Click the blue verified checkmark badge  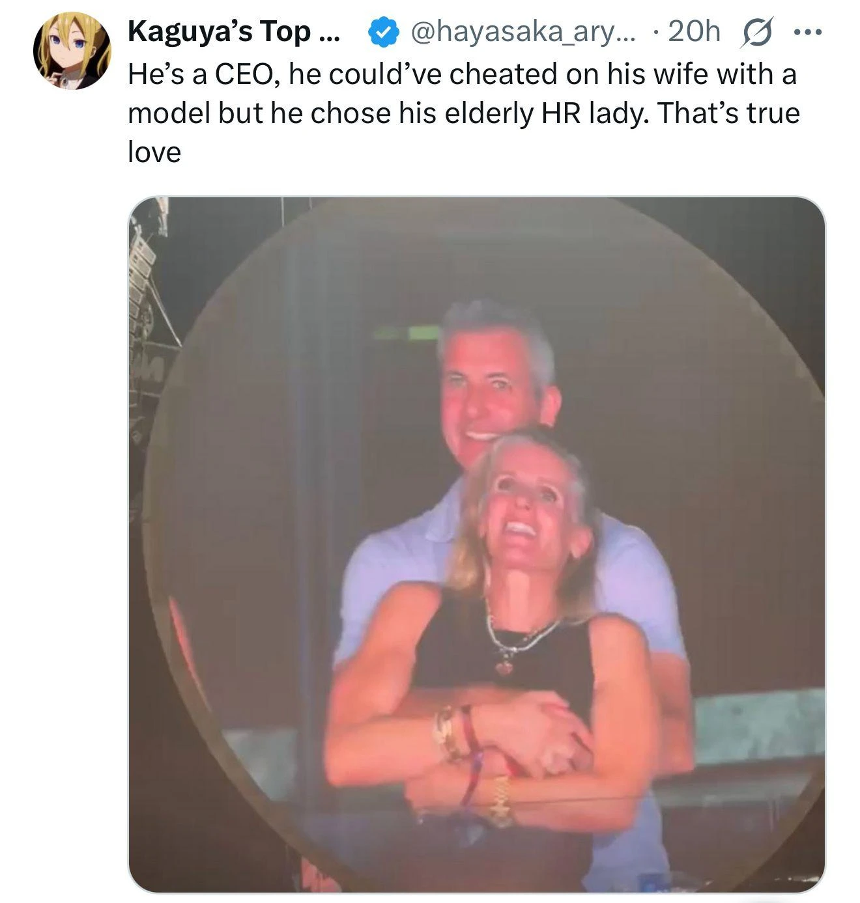tap(384, 33)
